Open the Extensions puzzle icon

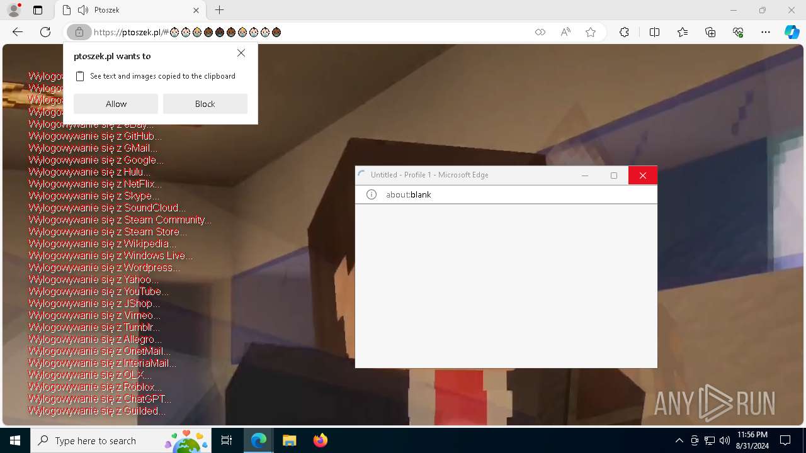624,32
